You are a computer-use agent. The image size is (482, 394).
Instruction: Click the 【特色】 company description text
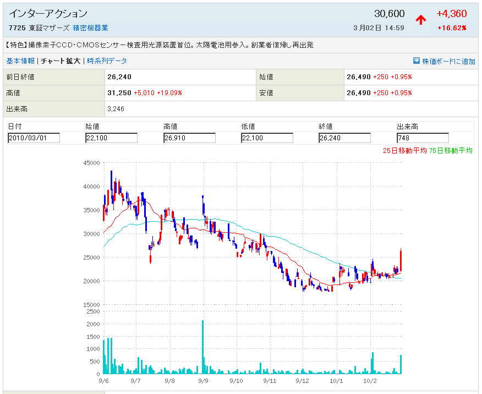click(159, 45)
